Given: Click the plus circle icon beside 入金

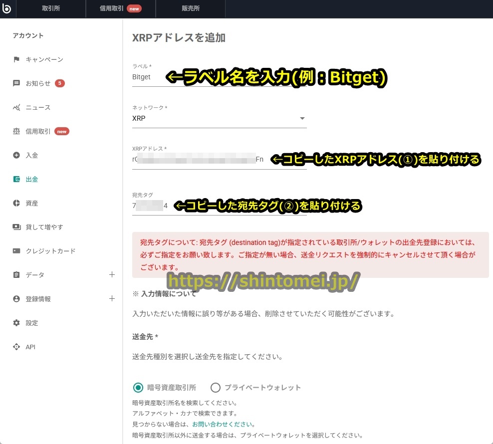Looking at the screenshot, I should pos(16,155).
